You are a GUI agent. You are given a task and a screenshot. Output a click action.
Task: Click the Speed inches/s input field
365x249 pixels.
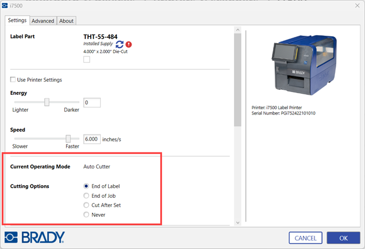coord(91,139)
